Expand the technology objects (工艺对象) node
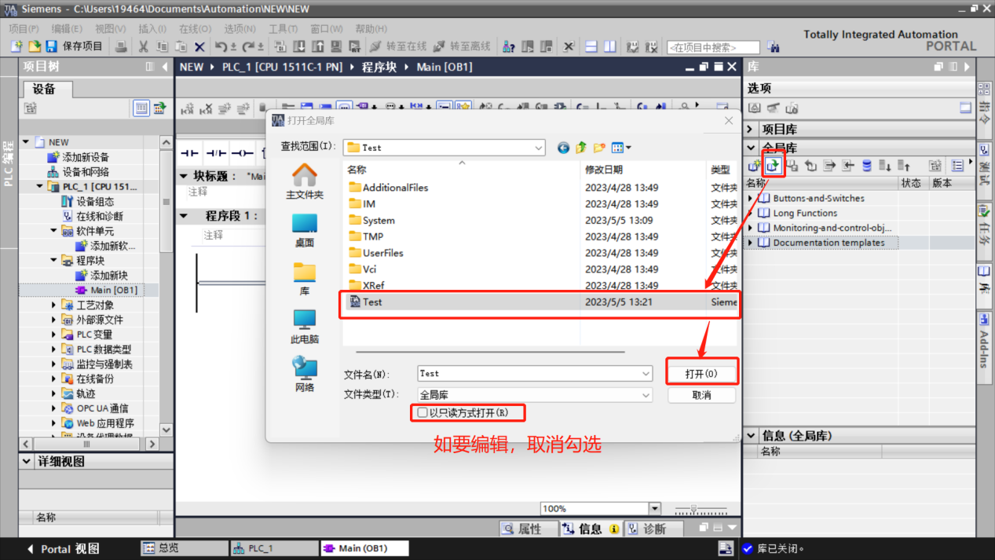995x560 pixels. coord(54,305)
